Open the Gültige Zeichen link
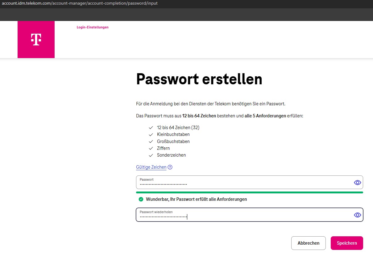Viewport: 373px width, 257px height. [151, 167]
